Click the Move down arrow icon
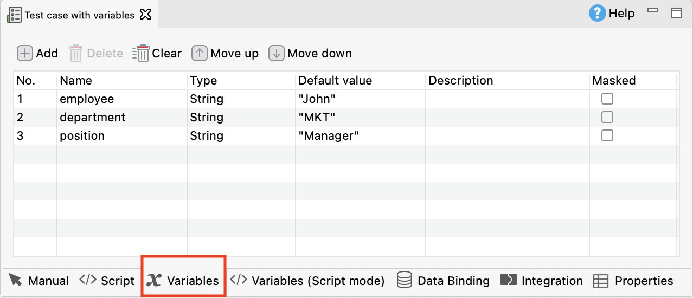This screenshot has width=693, height=298. [x=277, y=53]
